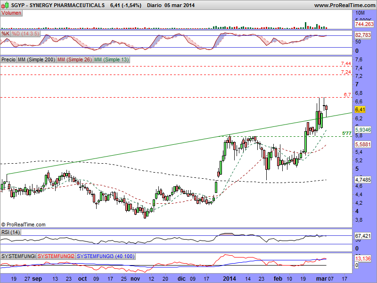This screenshot has height=283, width=377.
Task: Click the yellow 6,41 current price tag
Action: click(360, 110)
